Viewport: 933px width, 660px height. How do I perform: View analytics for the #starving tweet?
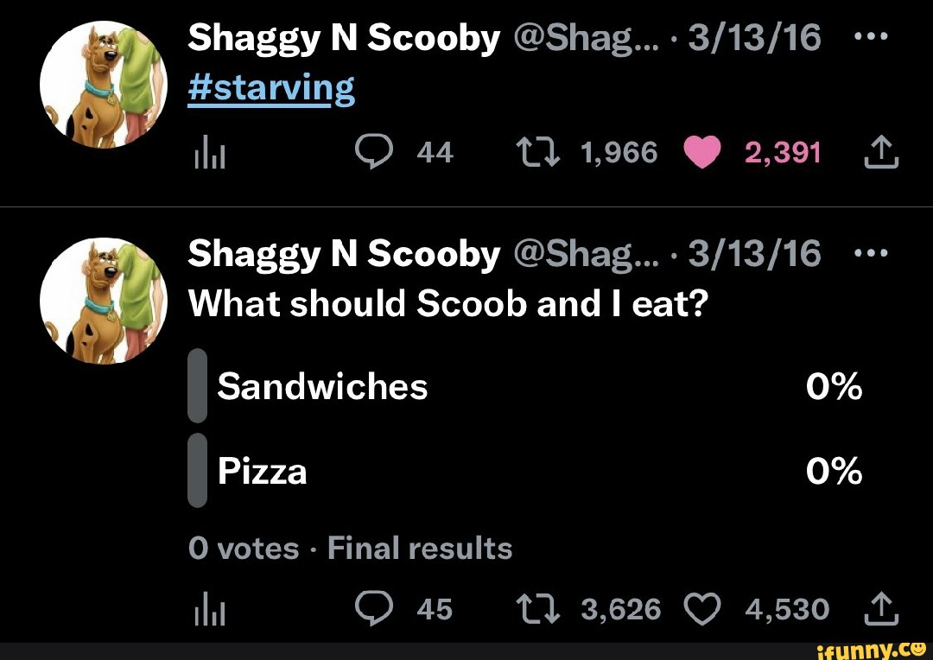click(x=212, y=152)
